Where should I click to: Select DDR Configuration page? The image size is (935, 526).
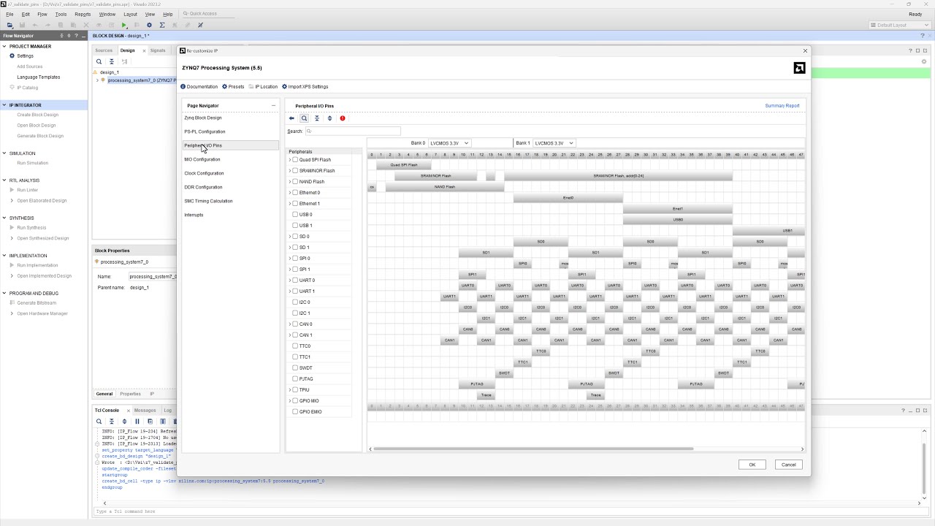point(203,187)
